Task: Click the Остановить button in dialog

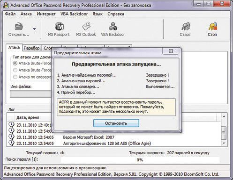Action: coord(116,123)
